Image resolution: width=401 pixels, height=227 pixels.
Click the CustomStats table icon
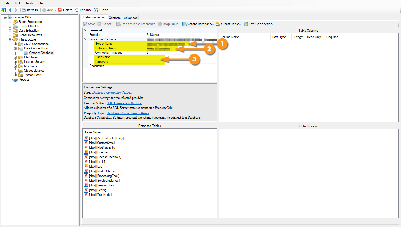86,143
